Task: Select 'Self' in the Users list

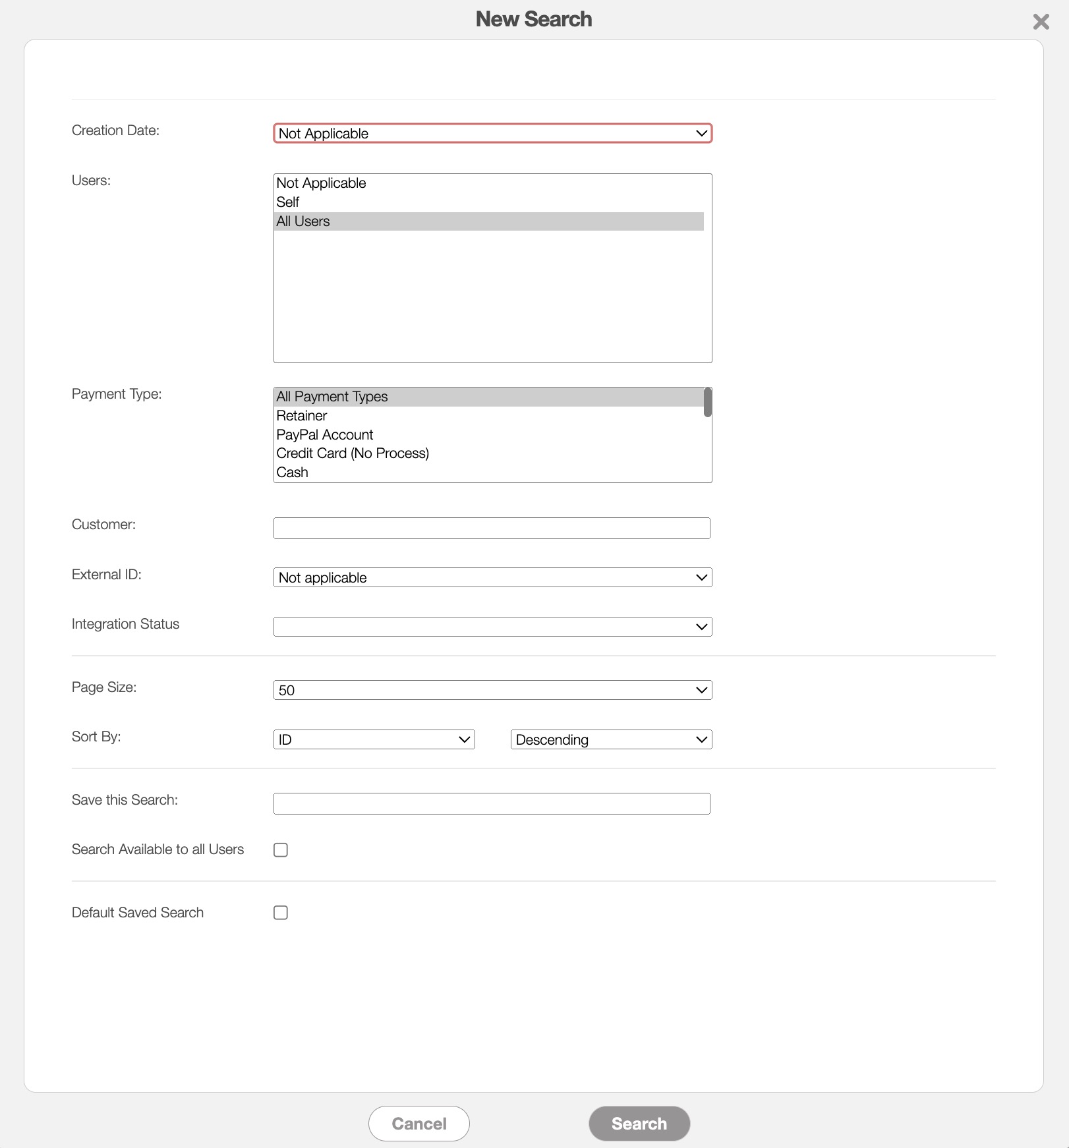Action: click(288, 202)
